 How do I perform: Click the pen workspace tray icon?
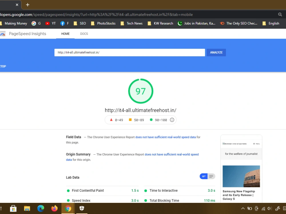(277, 209)
